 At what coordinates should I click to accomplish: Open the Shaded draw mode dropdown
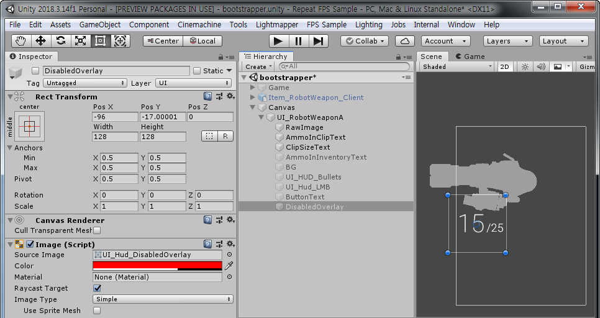pos(457,66)
